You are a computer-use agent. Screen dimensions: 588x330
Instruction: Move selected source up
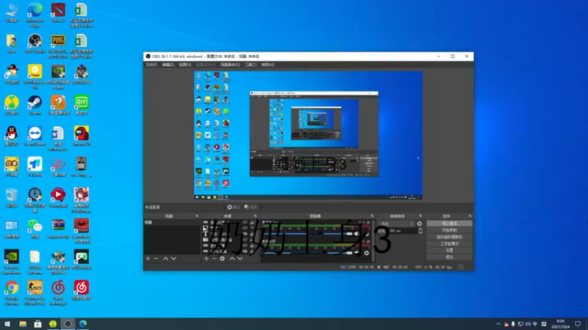232,259
